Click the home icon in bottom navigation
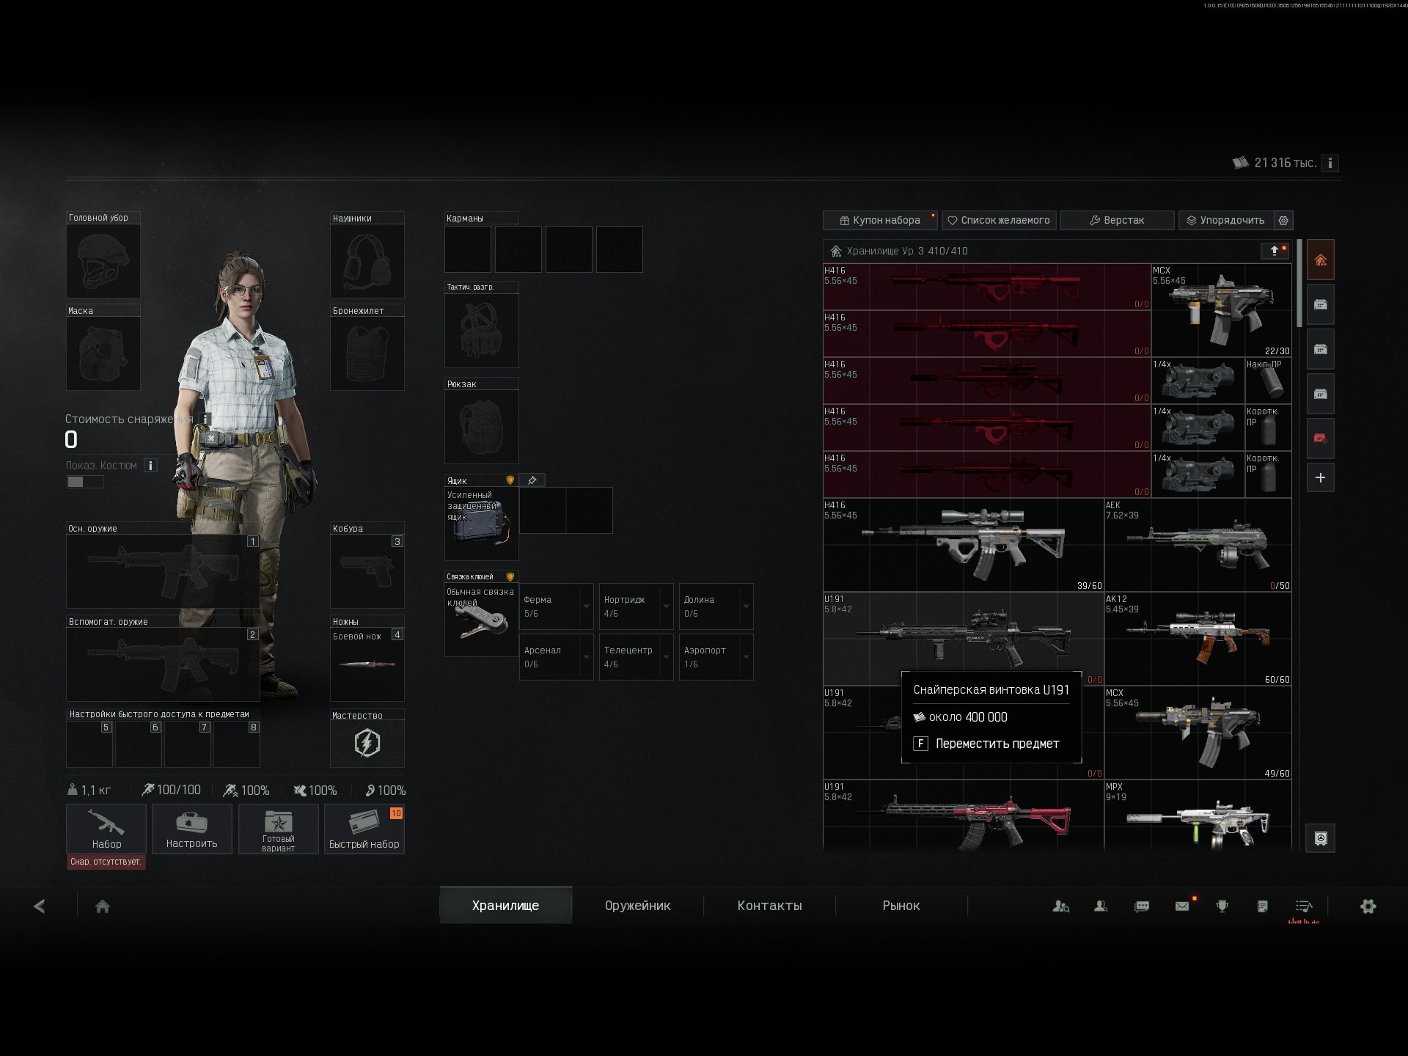 [x=103, y=906]
